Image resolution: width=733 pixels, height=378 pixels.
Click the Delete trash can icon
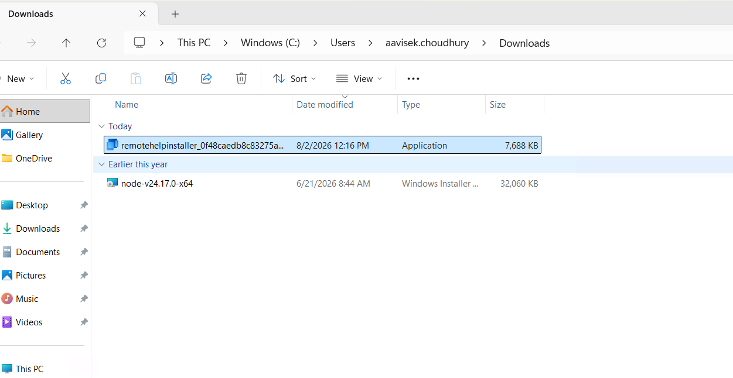pos(241,78)
